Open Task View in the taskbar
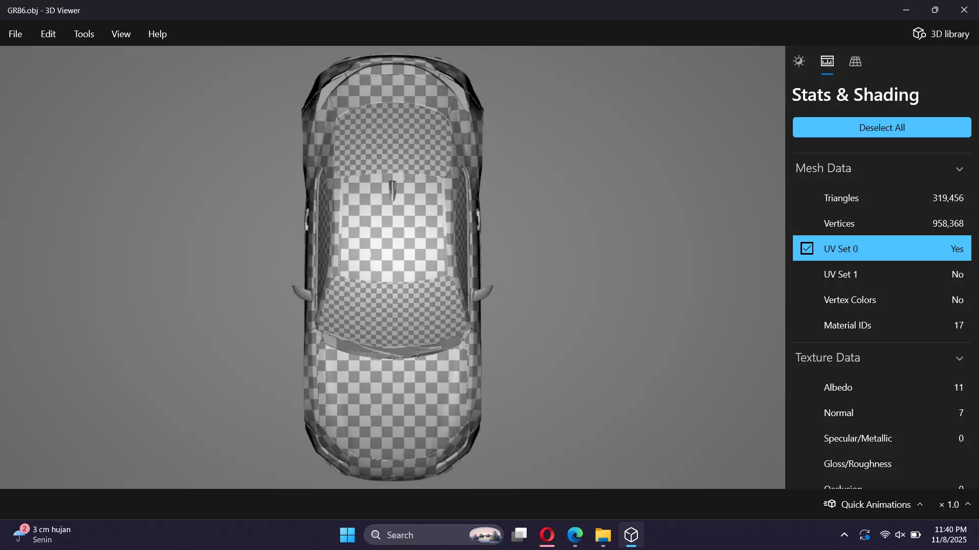Viewport: 979px width, 550px height. point(519,535)
